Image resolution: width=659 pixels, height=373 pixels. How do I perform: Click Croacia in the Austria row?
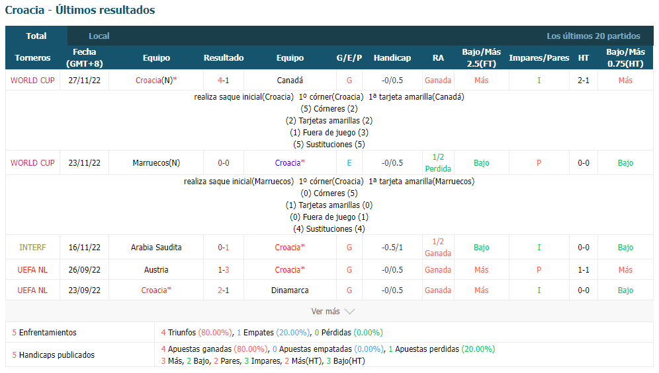coord(290,270)
